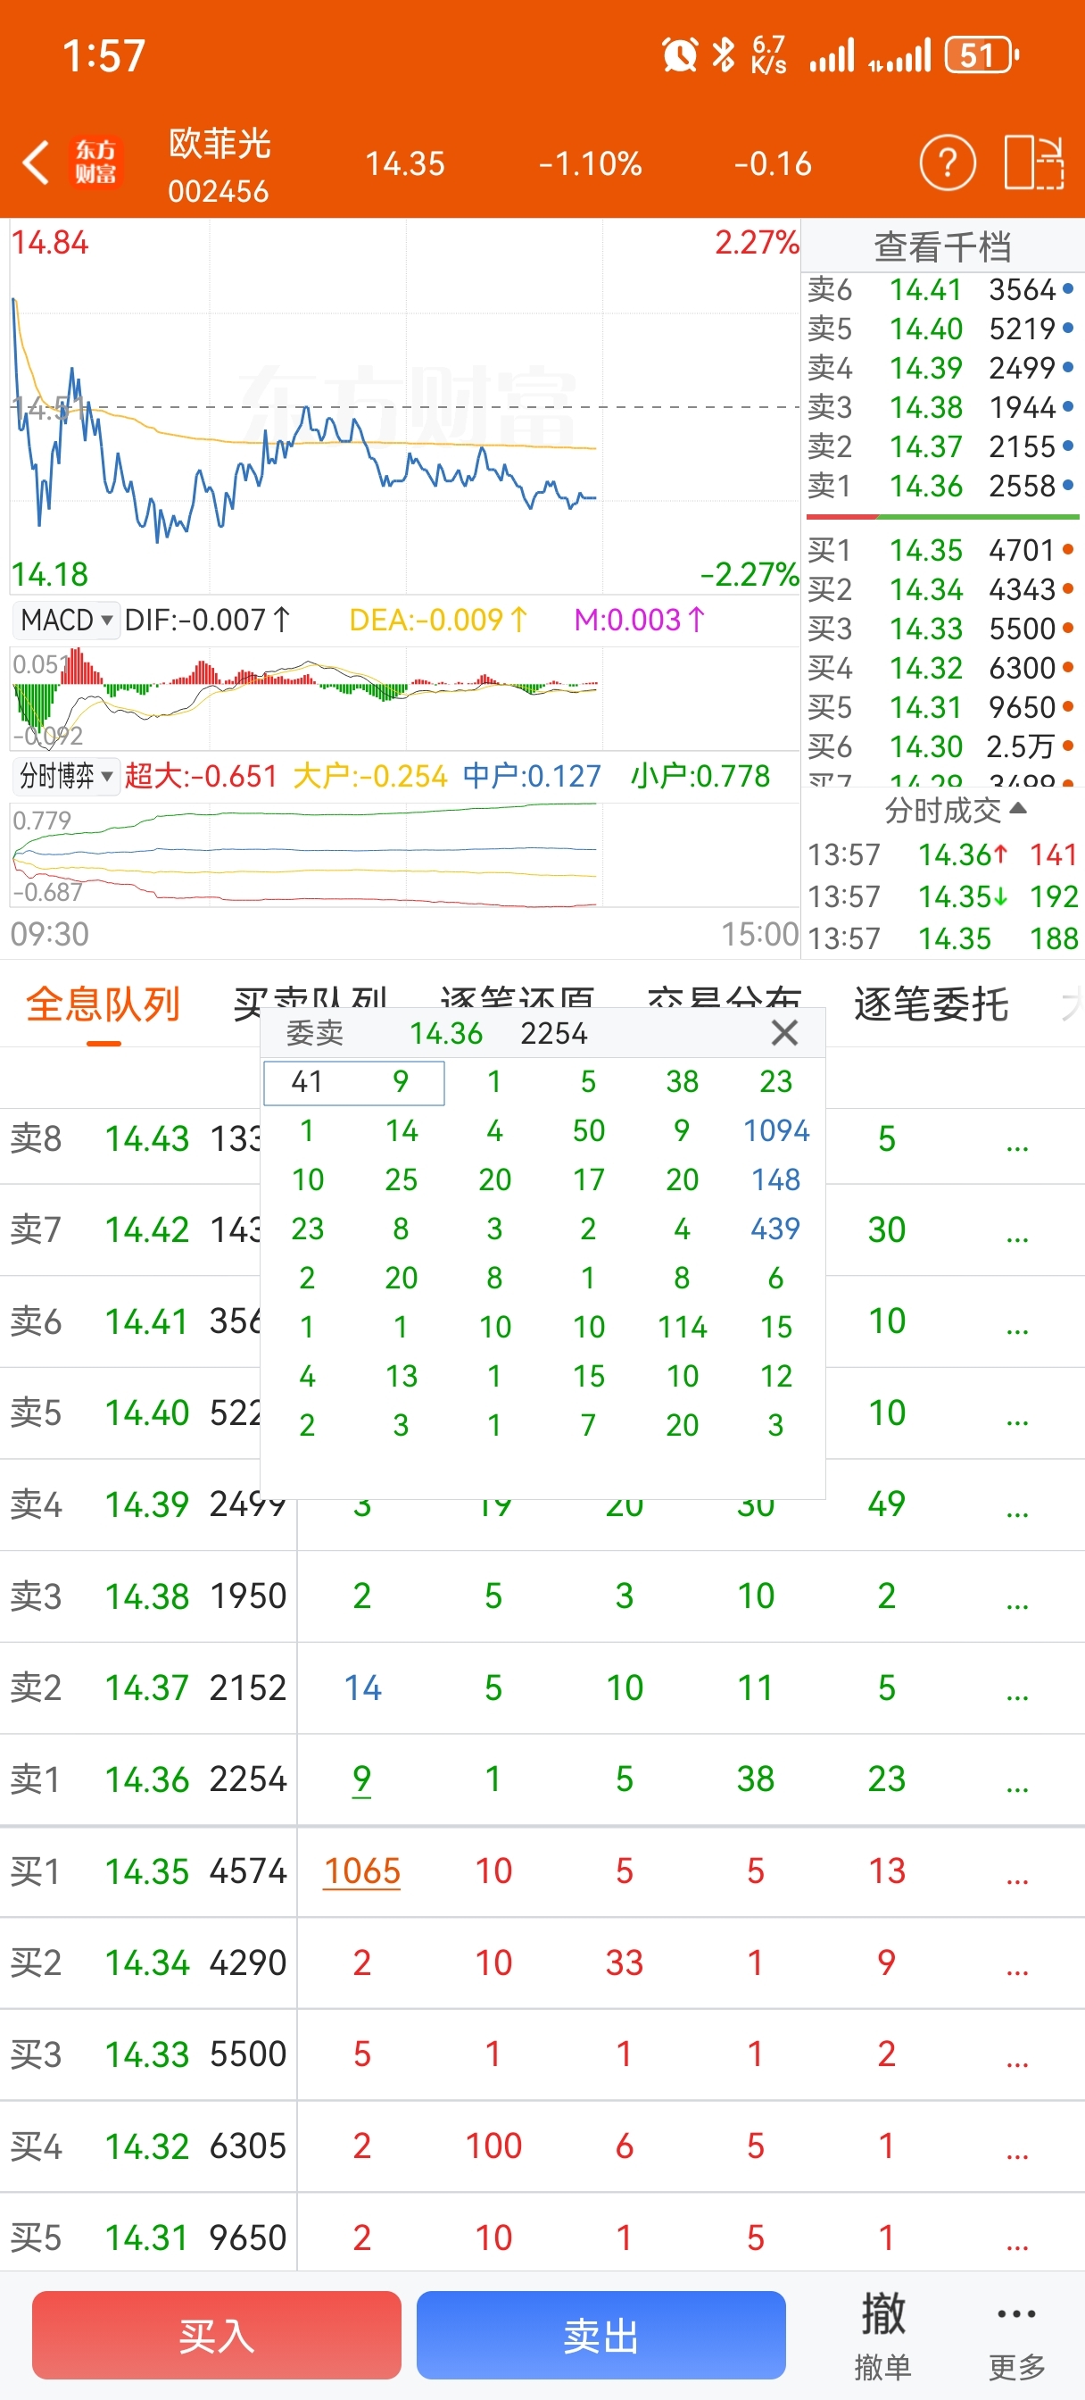Select the 1094 order in popup
The height and width of the screenshot is (2400, 1085).
point(775,1130)
